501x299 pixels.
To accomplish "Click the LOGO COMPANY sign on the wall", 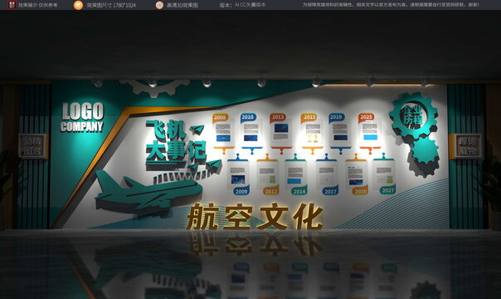I will pos(82,117).
